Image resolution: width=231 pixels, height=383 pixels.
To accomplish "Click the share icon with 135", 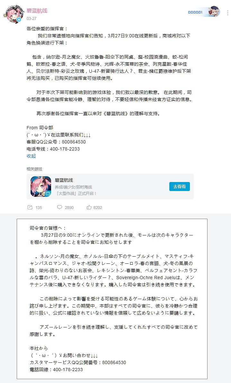I will [35, 207].
